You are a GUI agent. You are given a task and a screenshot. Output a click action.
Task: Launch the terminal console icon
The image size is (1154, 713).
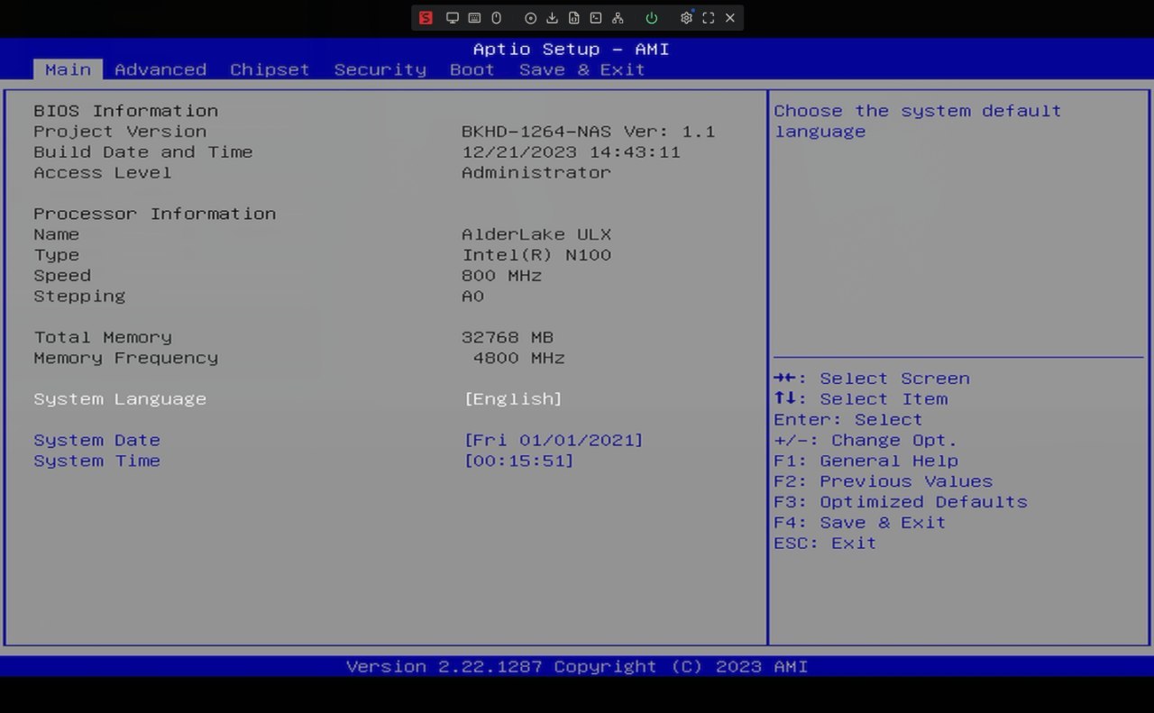(x=596, y=18)
